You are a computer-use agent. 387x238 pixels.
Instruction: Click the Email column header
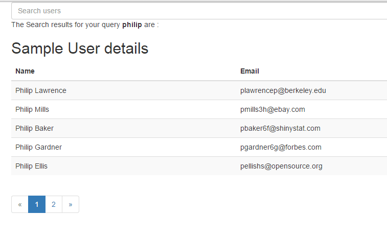coord(249,71)
